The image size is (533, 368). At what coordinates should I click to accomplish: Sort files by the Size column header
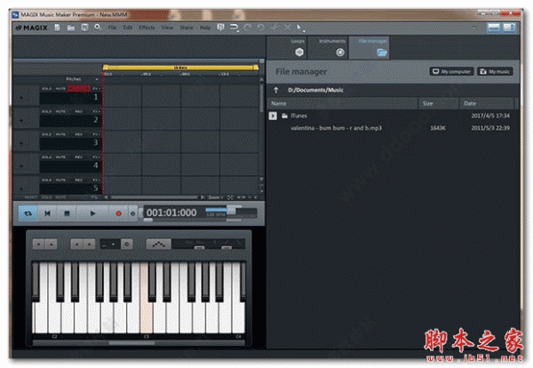tap(439, 103)
